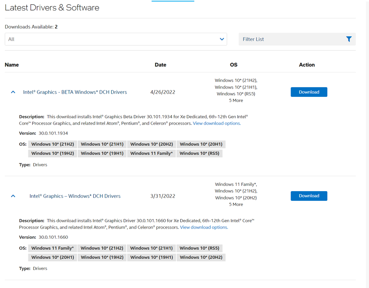
Task: Click Windows 10* (20H2) tag under version 30.0.101.1660
Action: 201,257
